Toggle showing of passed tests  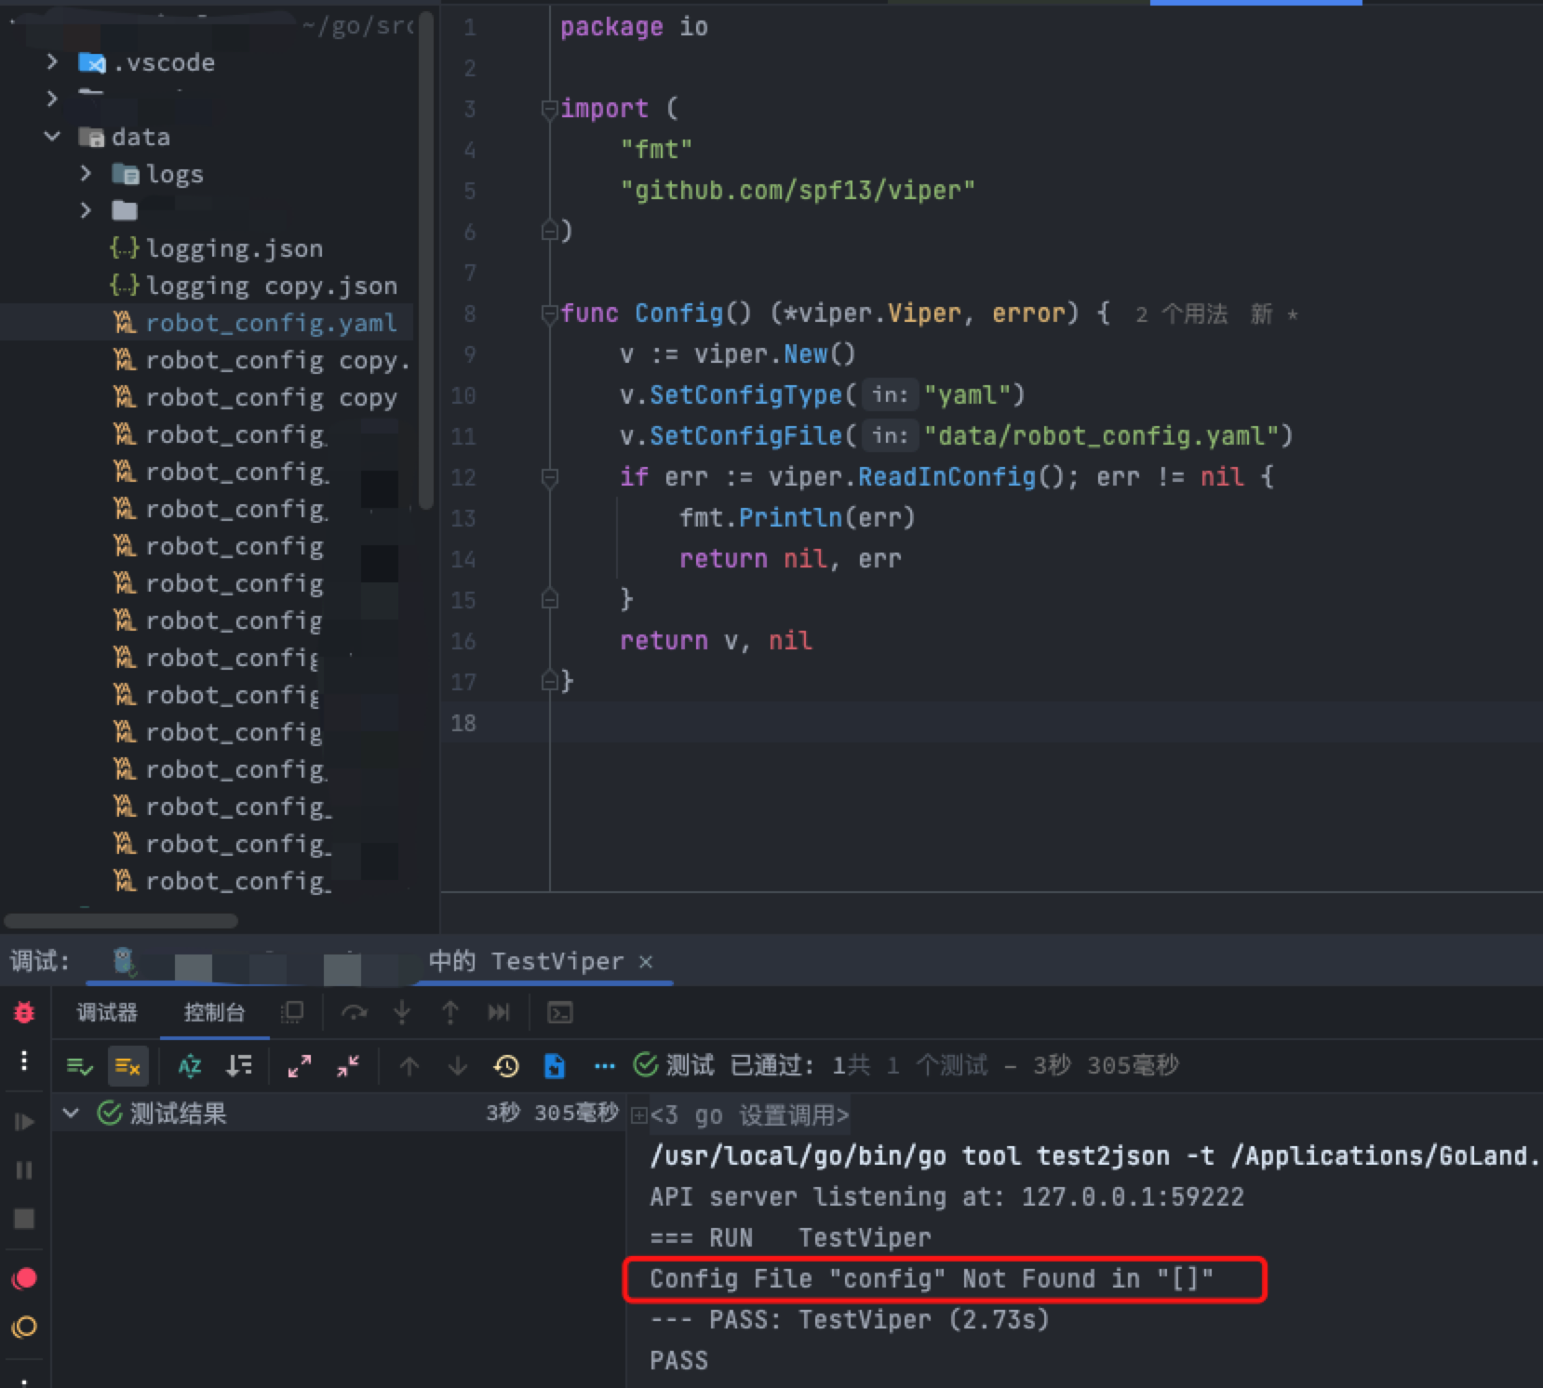[79, 1066]
